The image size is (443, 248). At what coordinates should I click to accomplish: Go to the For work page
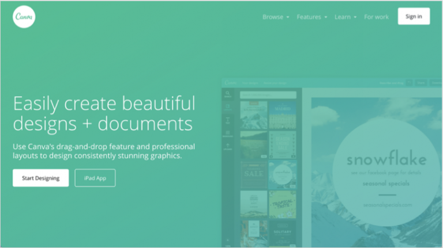(376, 17)
